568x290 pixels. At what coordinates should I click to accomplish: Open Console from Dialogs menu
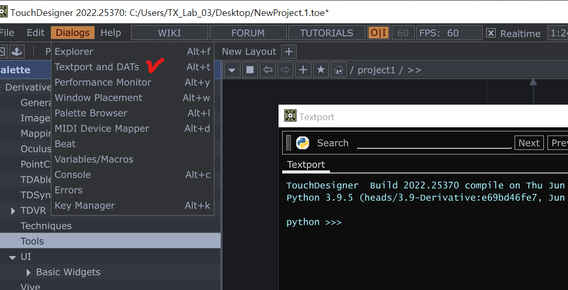133,175
